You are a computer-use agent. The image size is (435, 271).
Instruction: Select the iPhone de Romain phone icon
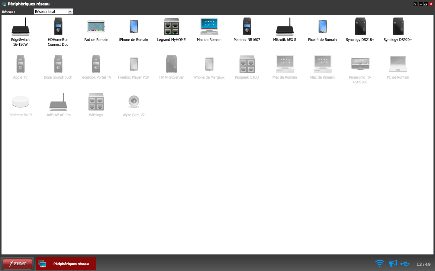(134, 26)
